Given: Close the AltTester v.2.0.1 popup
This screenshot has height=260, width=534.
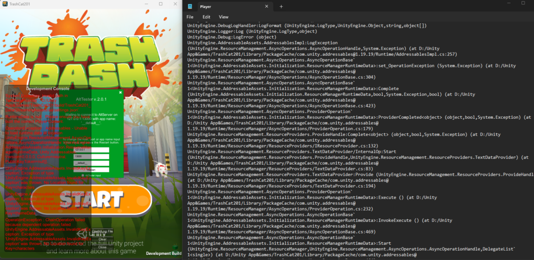Looking at the screenshot, I should pos(120,92).
